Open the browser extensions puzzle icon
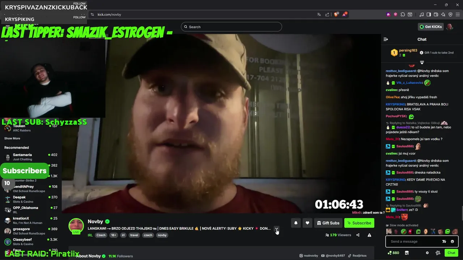463x260 pixels. click(x=403, y=14)
